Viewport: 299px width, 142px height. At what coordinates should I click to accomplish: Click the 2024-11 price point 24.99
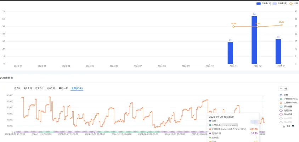(233, 27)
